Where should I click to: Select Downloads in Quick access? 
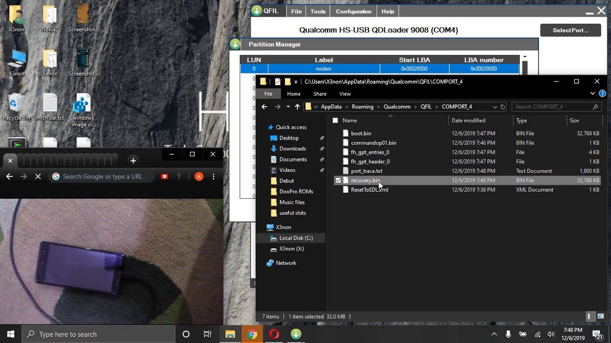click(292, 149)
